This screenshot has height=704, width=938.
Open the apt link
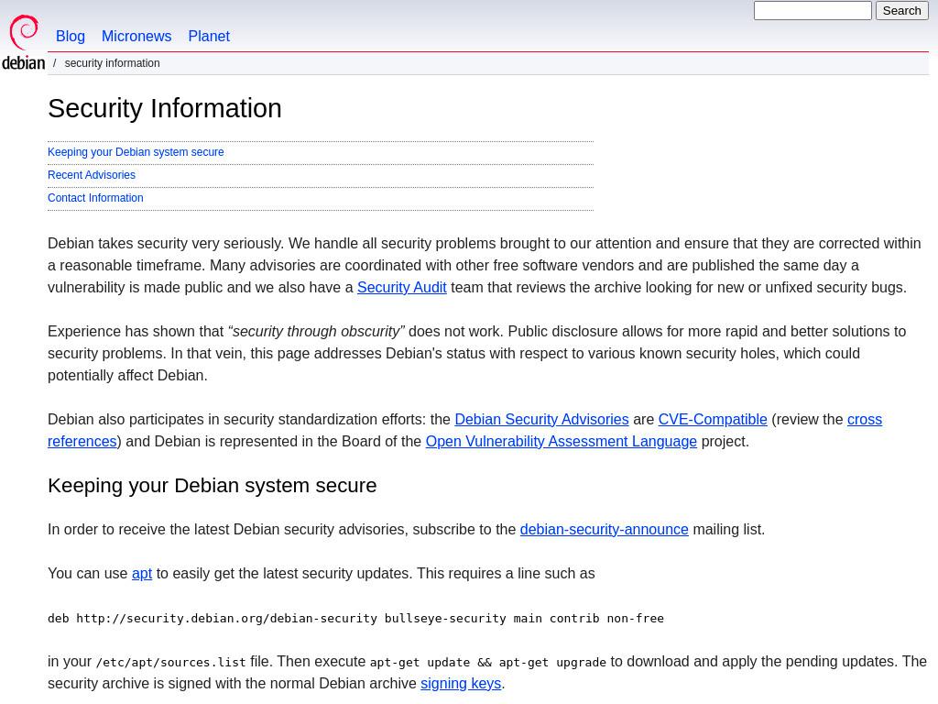coord(142,574)
